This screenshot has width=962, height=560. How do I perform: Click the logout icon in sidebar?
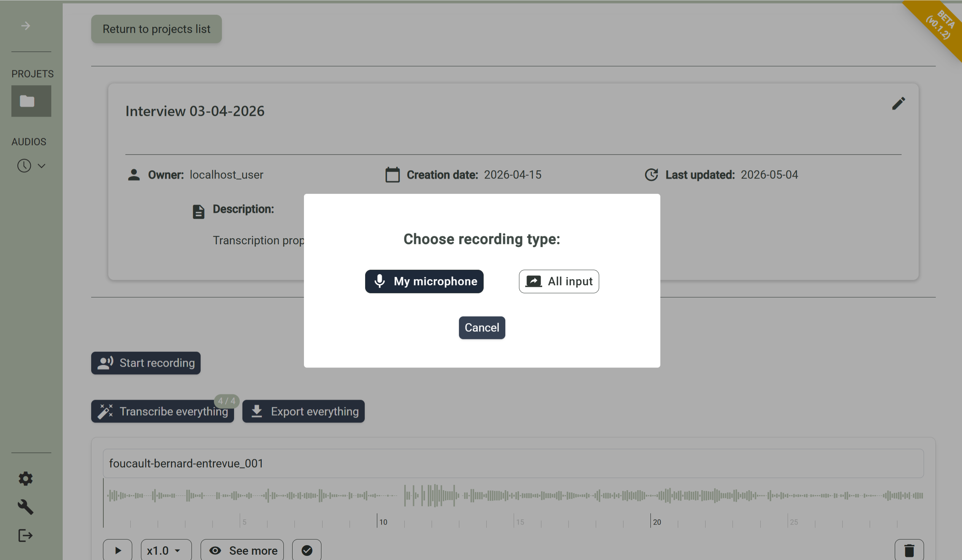click(x=25, y=536)
